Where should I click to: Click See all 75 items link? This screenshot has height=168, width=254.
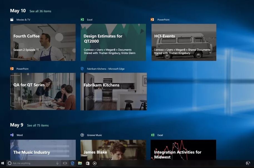pos(38,125)
